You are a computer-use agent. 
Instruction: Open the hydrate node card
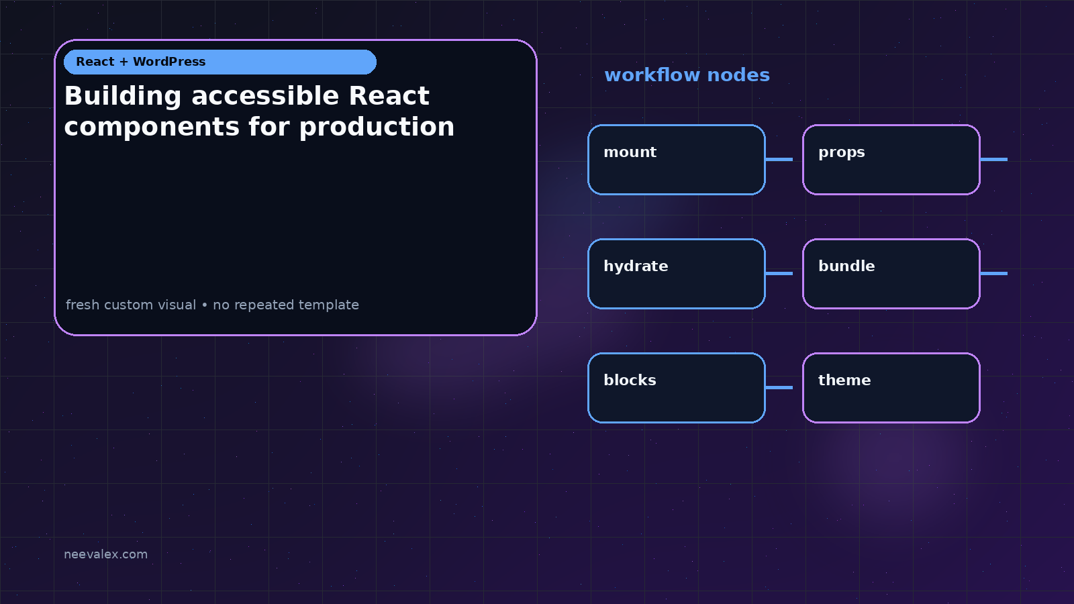coord(677,274)
